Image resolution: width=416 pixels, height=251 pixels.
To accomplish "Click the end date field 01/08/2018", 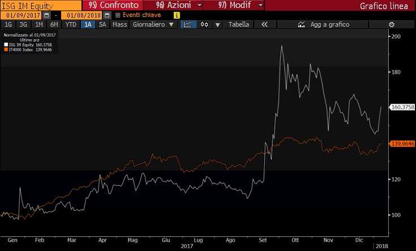I will (83, 15).
